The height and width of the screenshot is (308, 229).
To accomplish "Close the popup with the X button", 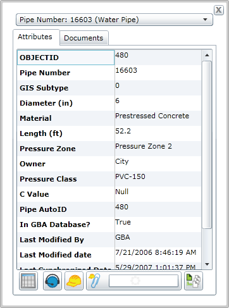I will [219, 10].
